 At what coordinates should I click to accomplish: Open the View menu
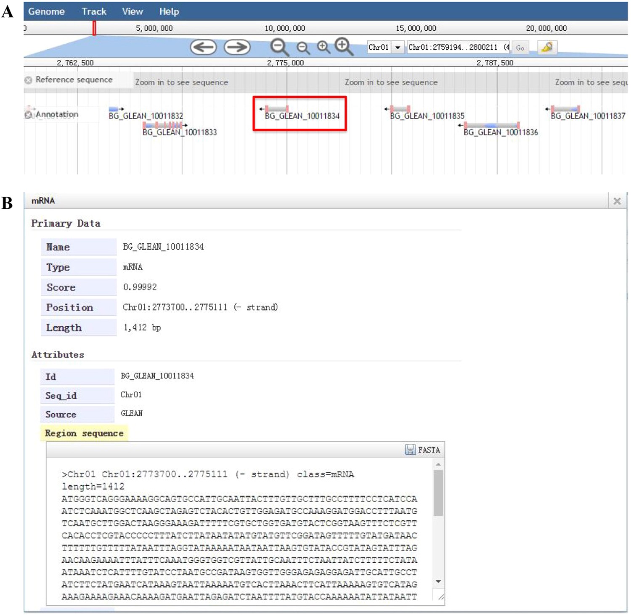point(133,11)
